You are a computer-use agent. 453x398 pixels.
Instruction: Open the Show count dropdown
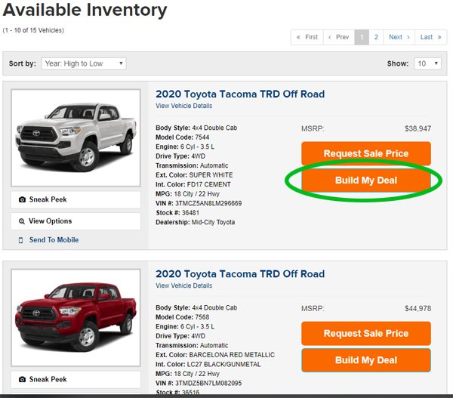(x=427, y=63)
